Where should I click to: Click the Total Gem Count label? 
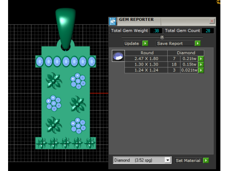tap(182, 30)
